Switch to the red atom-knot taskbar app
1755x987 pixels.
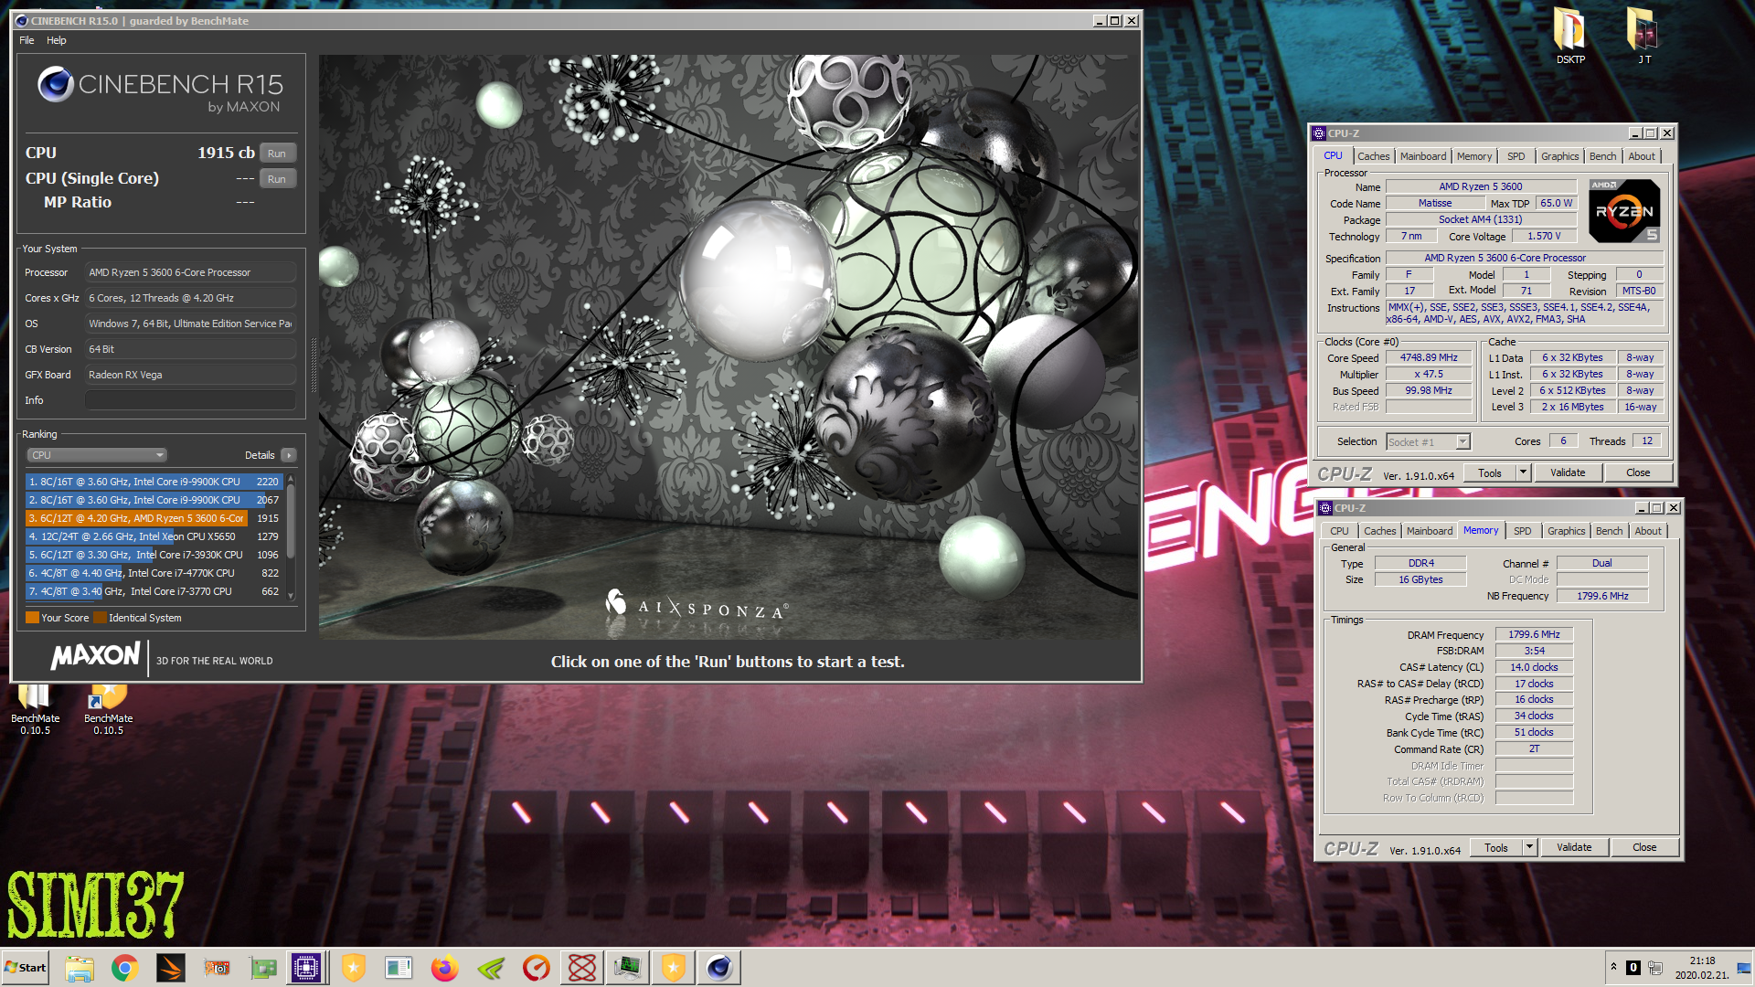582,968
